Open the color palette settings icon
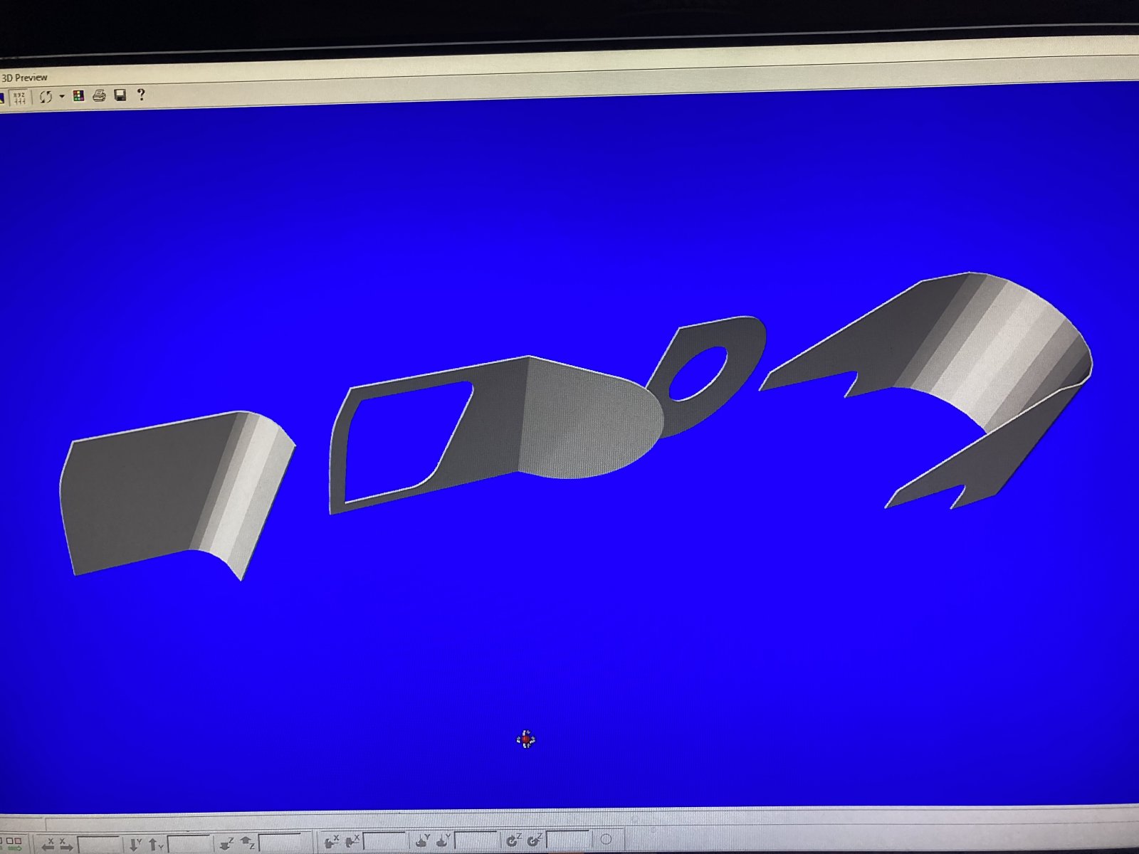The image size is (1139, 854). pyautogui.click(x=78, y=95)
